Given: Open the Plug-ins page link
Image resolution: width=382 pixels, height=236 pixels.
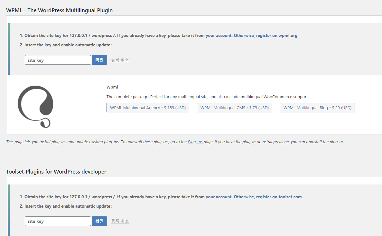Looking at the screenshot, I should [195, 142].
